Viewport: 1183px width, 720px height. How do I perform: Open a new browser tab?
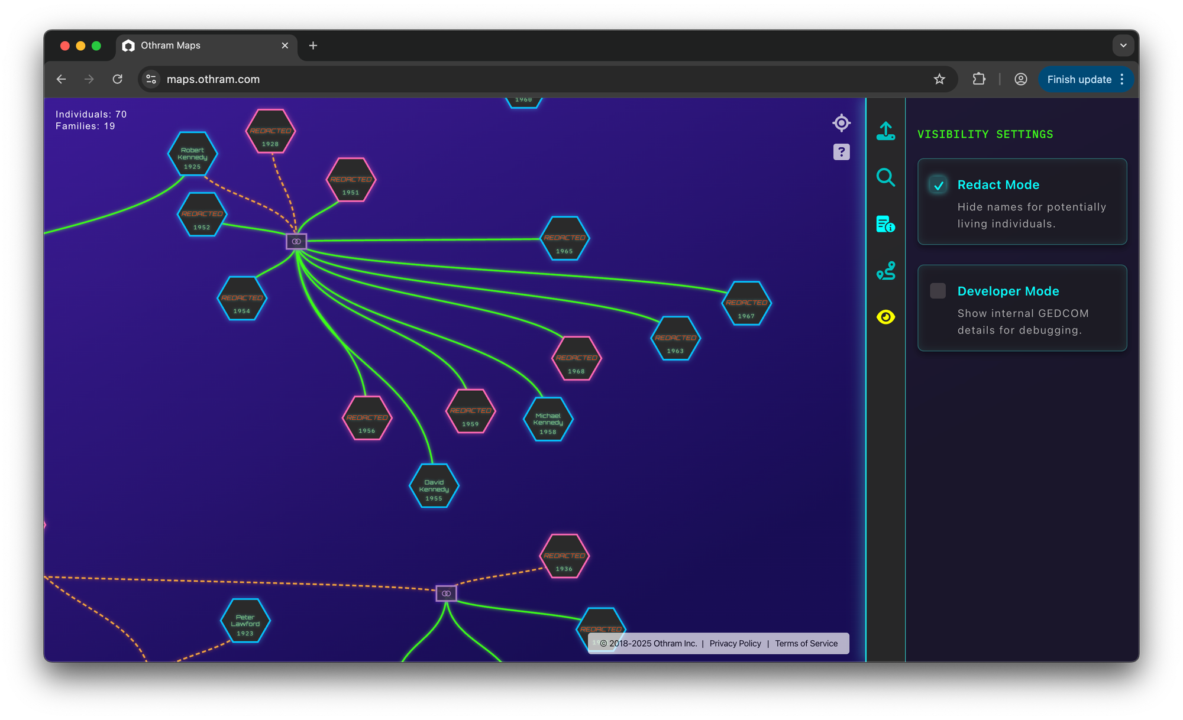coord(313,46)
